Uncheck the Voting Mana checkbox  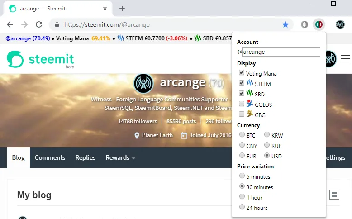point(242,72)
